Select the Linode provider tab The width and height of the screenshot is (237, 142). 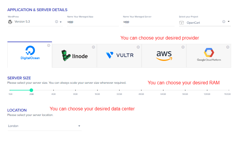74,56
